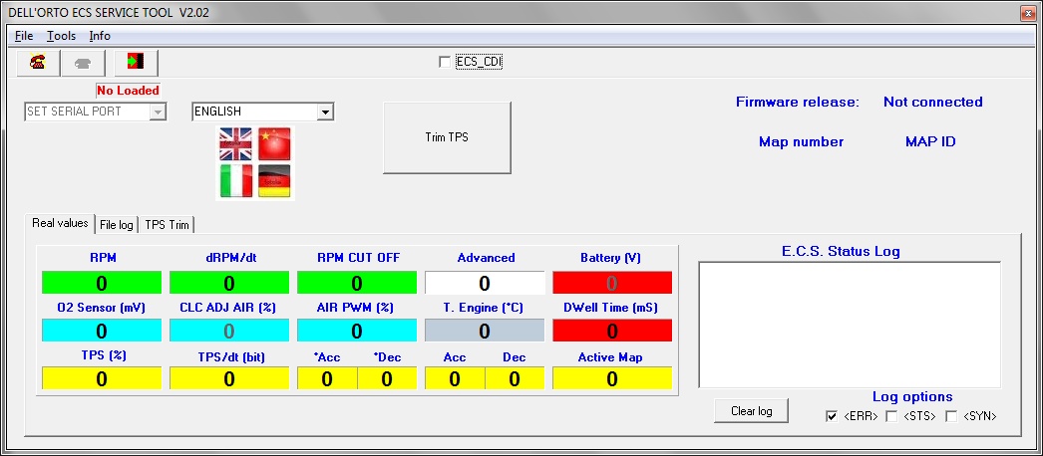
Task: Select the German flag language icon
Action: (274, 180)
